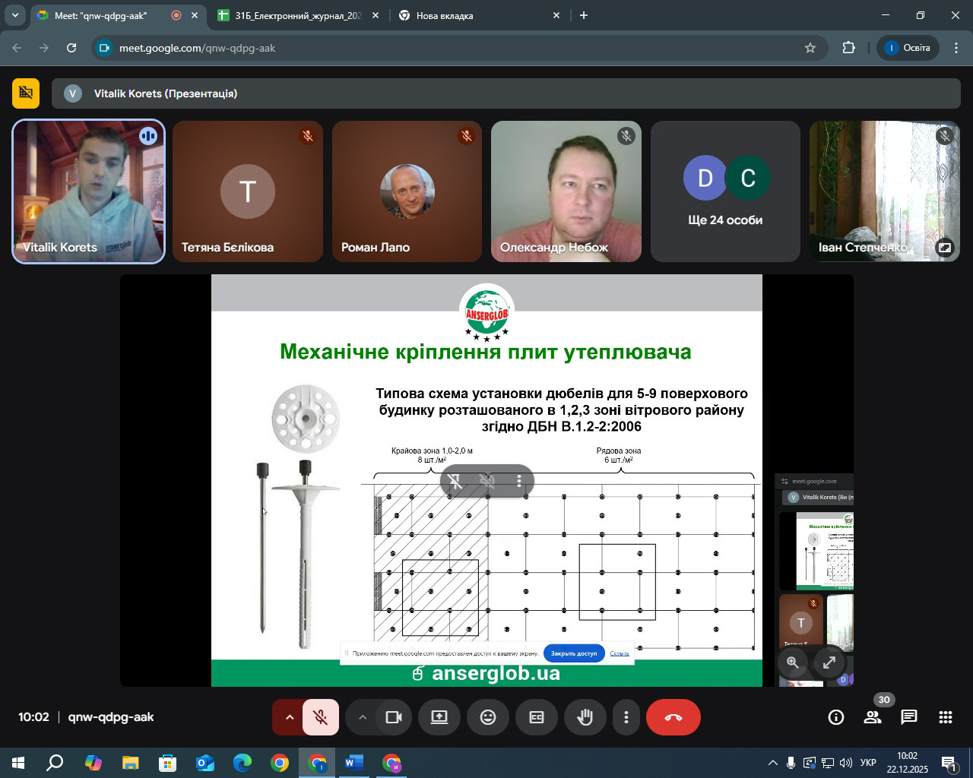
Task: Select Роман Лапо participant tile
Action: click(407, 191)
